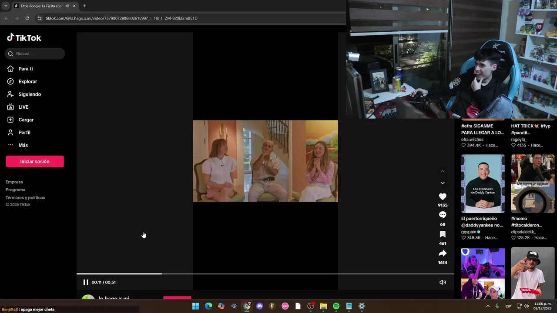Launch Microsoft Edge from taskbar
557x313 pixels.
click(x=208, y=306)
